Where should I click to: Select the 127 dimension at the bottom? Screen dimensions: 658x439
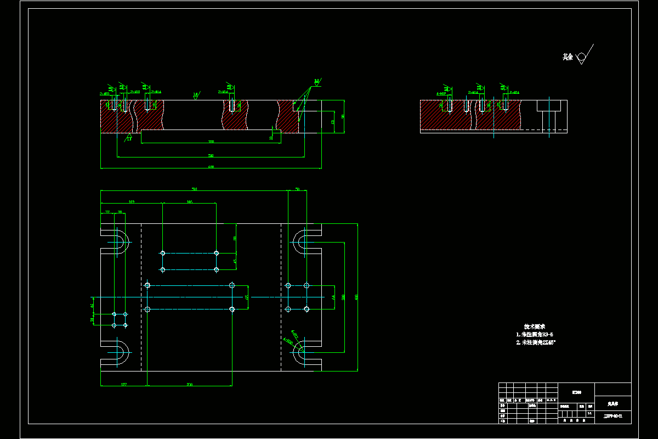pos(124,384)
